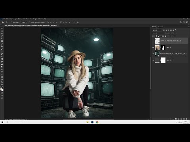Hide the Color Fill 1 layer

click(153, 60)
